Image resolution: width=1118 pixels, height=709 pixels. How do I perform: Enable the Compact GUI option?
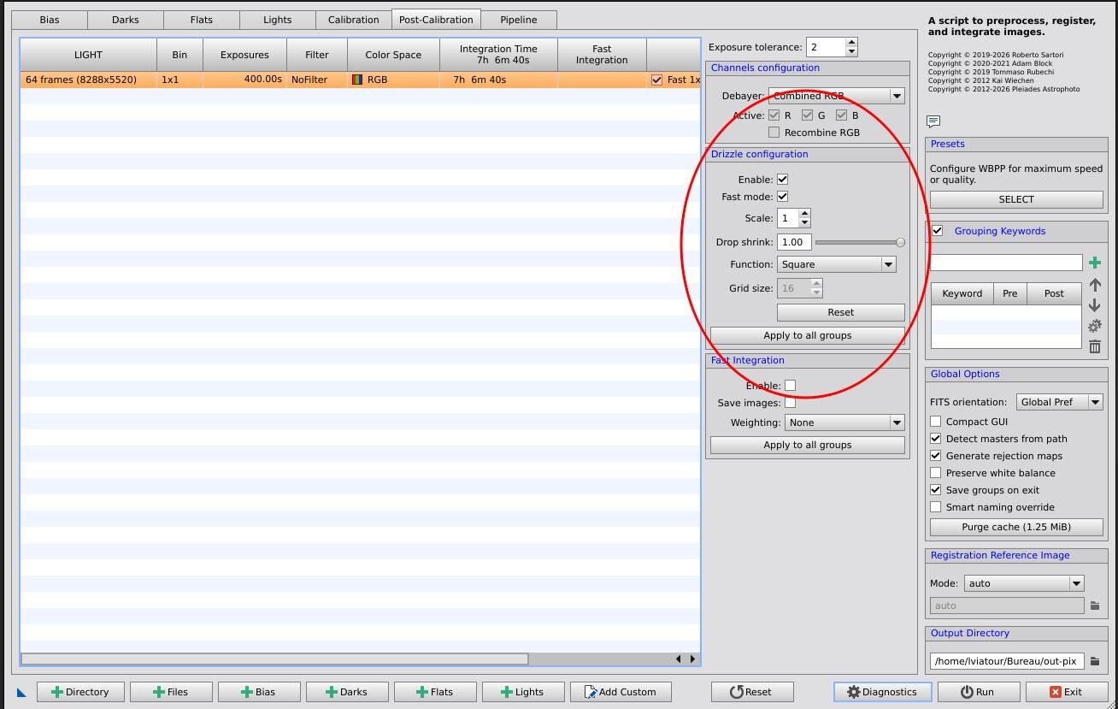click(x=935, y=422)
